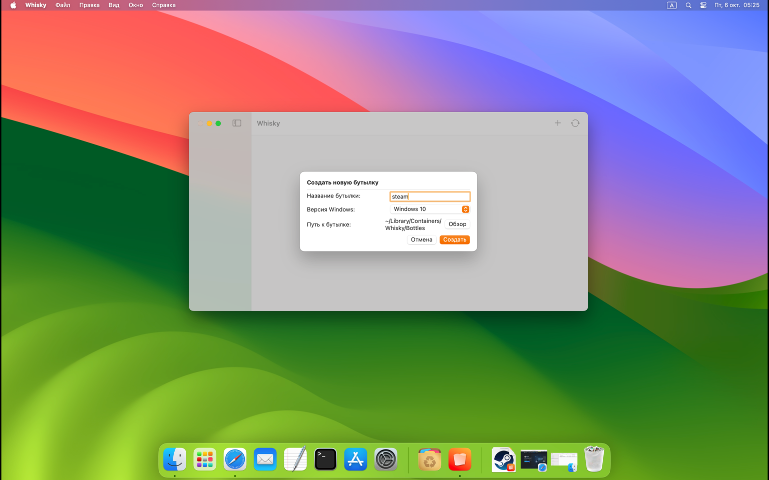This screenshot has height=480, width=769.
Task: Click the Отмена cancel button
Action: point(422,239)
